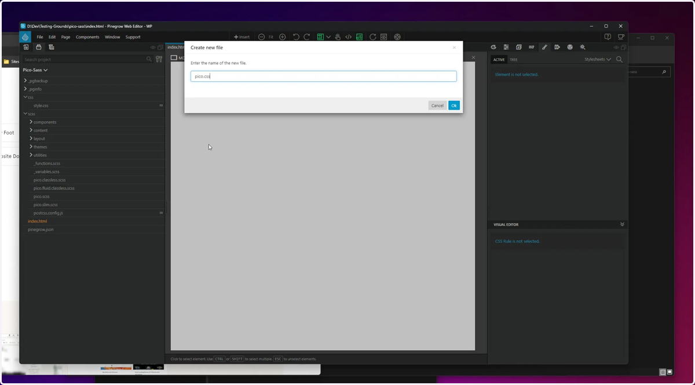
Task: Expand the _pginfo folder
Action: 25,89
